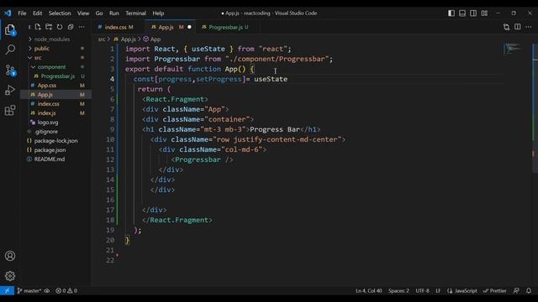This screenshot has height=302, width=538.
Task: Expand the node_modules folder
Action: point(52,39)
